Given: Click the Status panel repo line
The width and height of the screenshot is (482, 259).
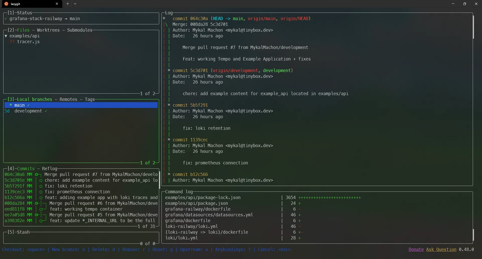Looking at the screenshot, I should (x=42, y=19).
